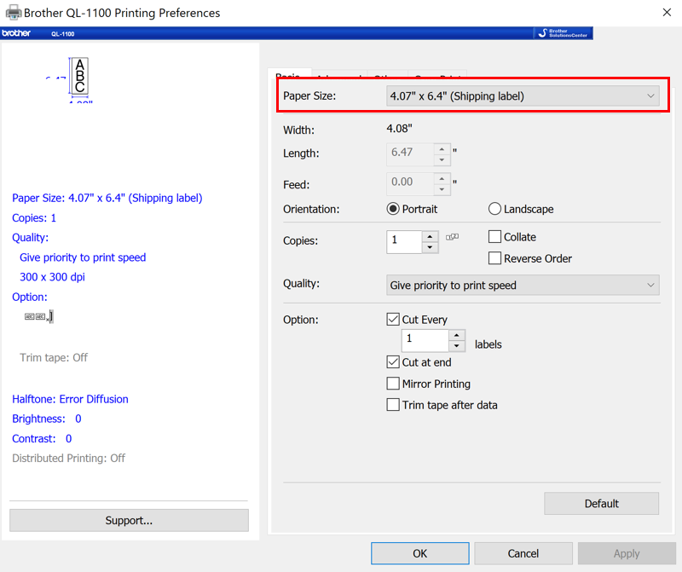Click the copies collate indicator icon

[x=453, y=237]
